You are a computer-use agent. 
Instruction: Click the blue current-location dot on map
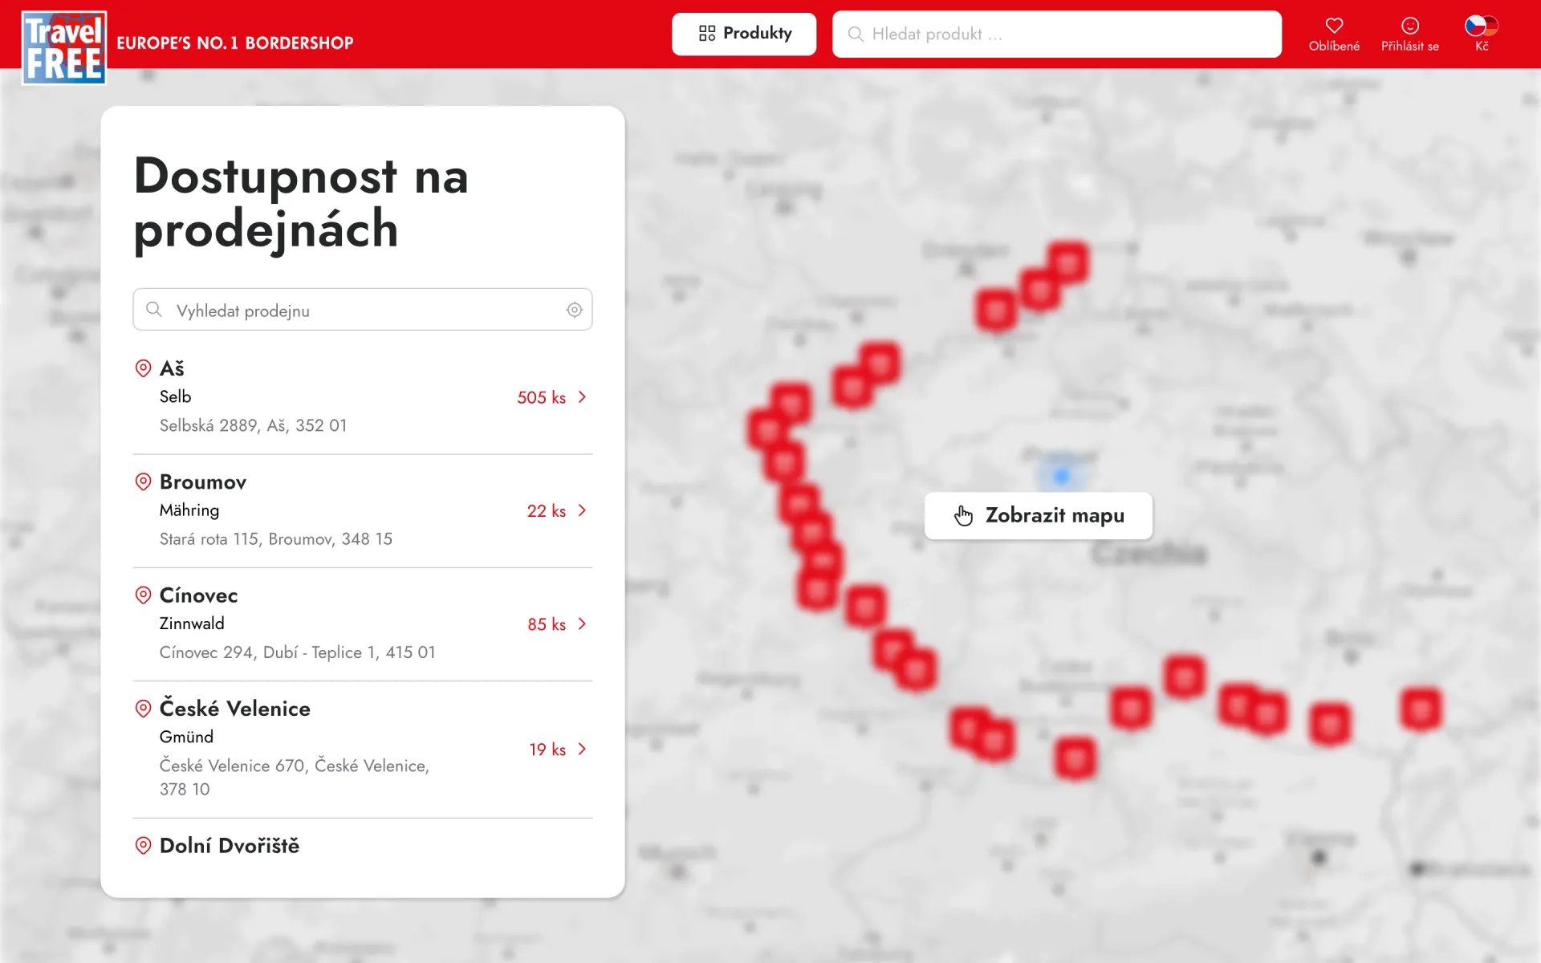point(1061,477)
